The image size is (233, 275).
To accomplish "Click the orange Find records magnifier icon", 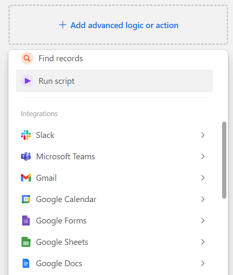I will tap(27, 58).
